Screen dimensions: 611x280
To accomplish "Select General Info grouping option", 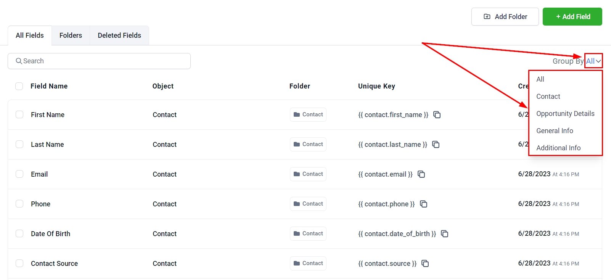I will click(555, 131).
